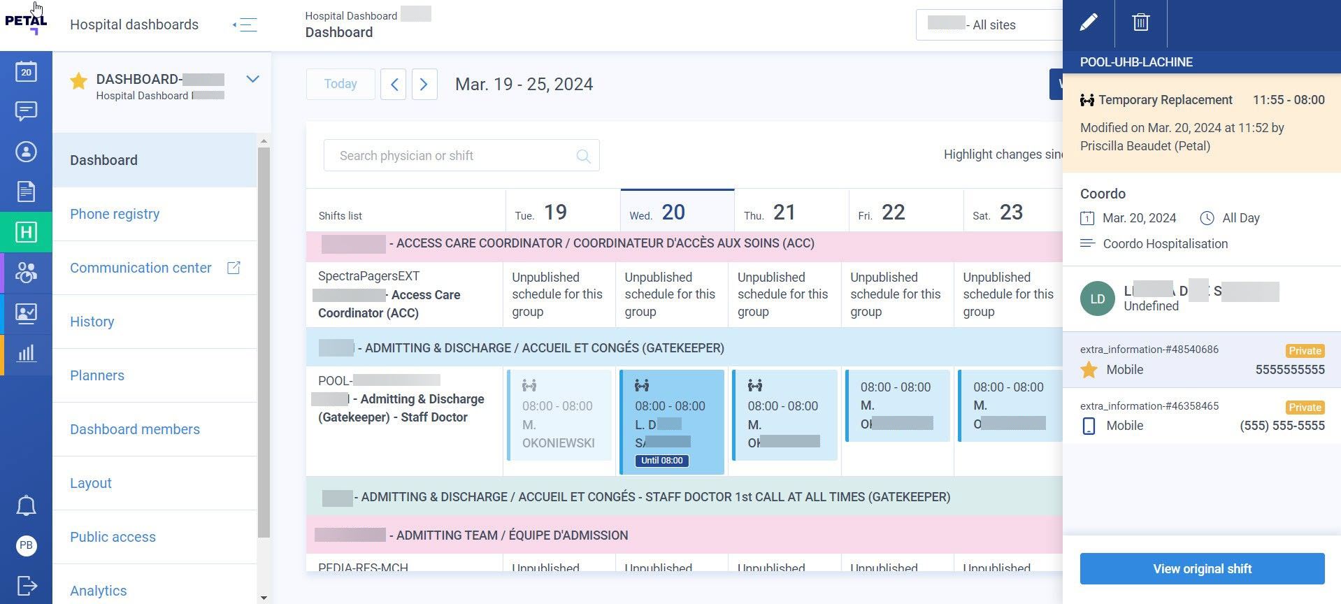Toggle the favorite star on Dashboard

pos(78,81)
